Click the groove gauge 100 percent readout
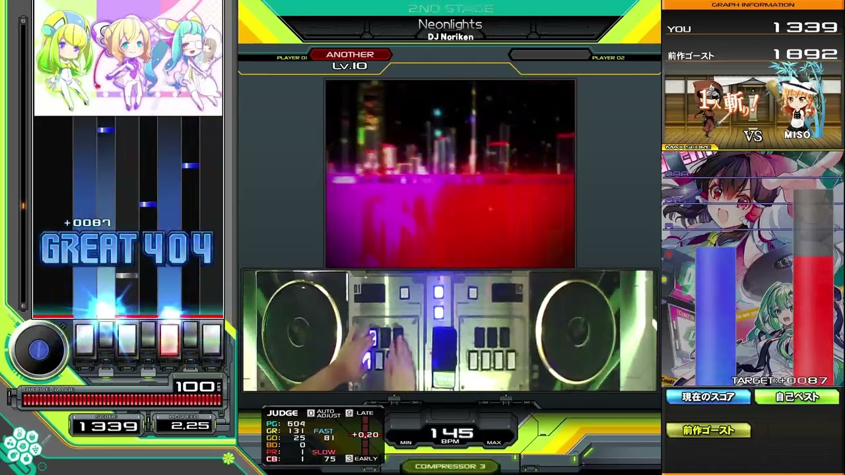This screenshot has height=475, width=845. tap(195, 386)
